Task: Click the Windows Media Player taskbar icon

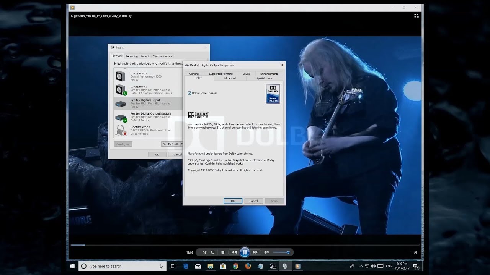Action: [297, 266]
